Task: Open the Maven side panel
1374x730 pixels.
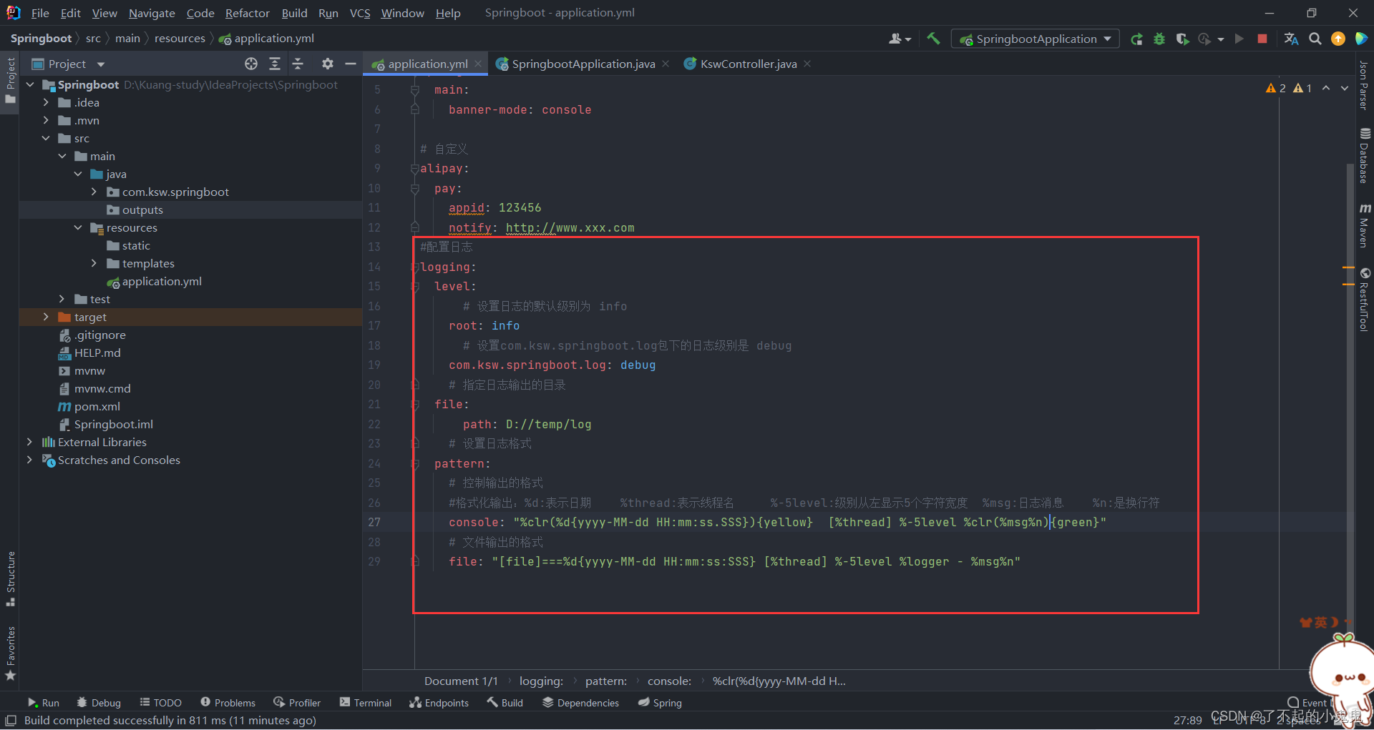Action: pos(1365,226)
